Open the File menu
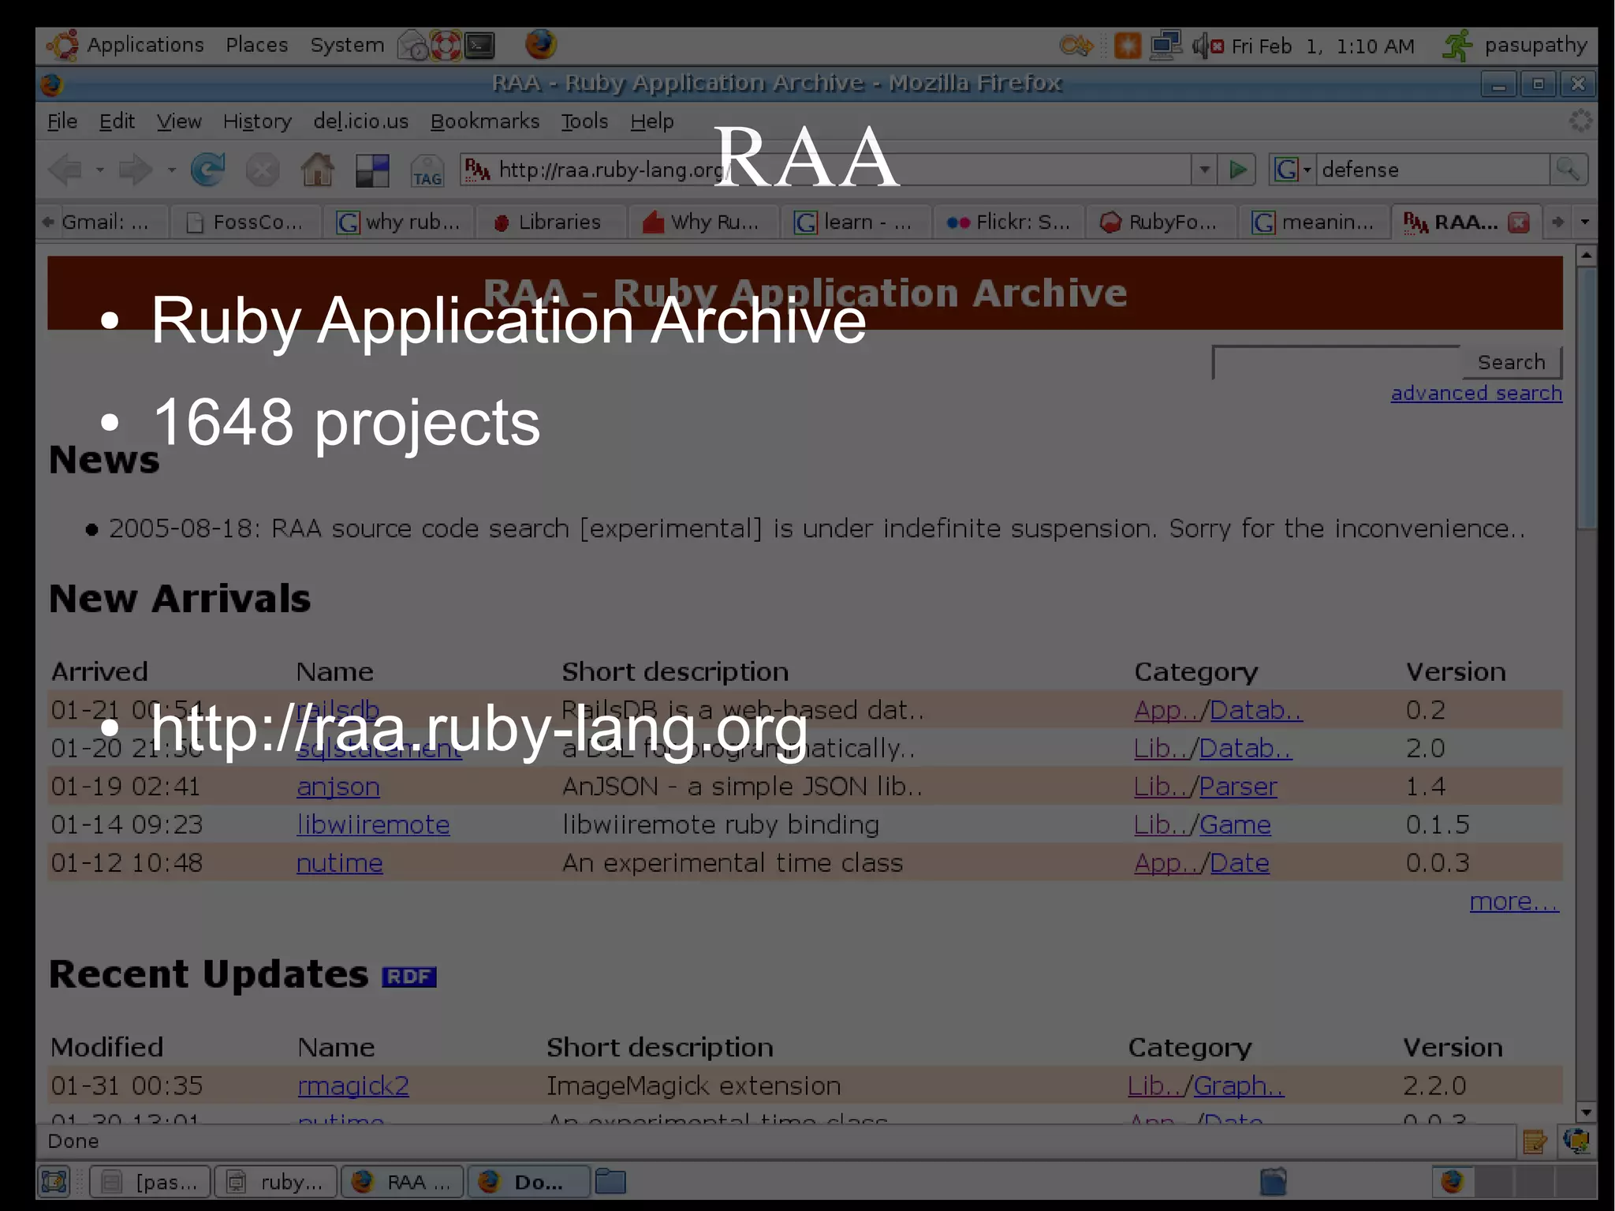 [x=62, y=121]
